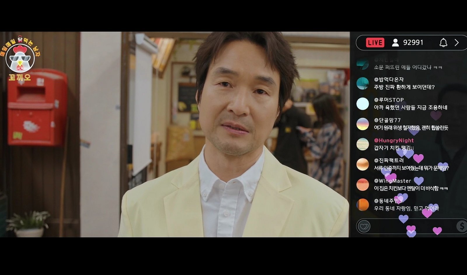Select the @루머STOP username

(389, 100)
